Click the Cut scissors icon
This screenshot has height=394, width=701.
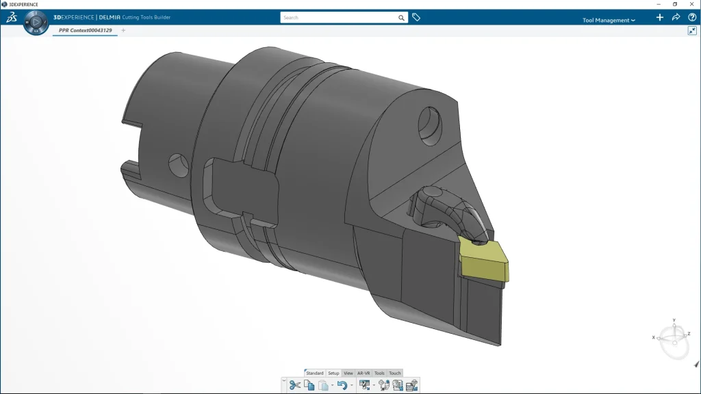pyautogui.click(x=294, y=385)
